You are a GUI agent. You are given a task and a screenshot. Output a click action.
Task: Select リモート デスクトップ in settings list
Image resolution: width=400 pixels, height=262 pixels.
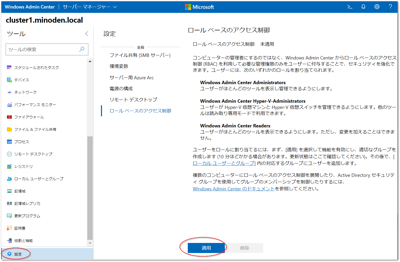[x=133, y=100]
